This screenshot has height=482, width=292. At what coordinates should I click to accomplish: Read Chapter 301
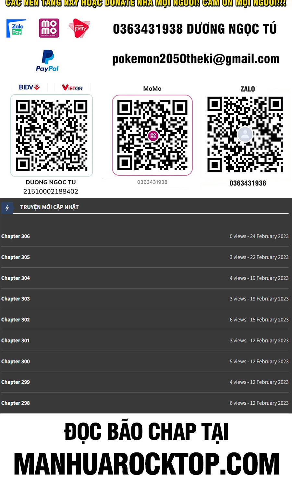16,341
